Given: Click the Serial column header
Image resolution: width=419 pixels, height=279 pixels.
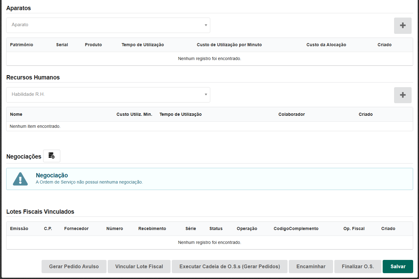Looking at the screenshot, I should tap(62, 45).
